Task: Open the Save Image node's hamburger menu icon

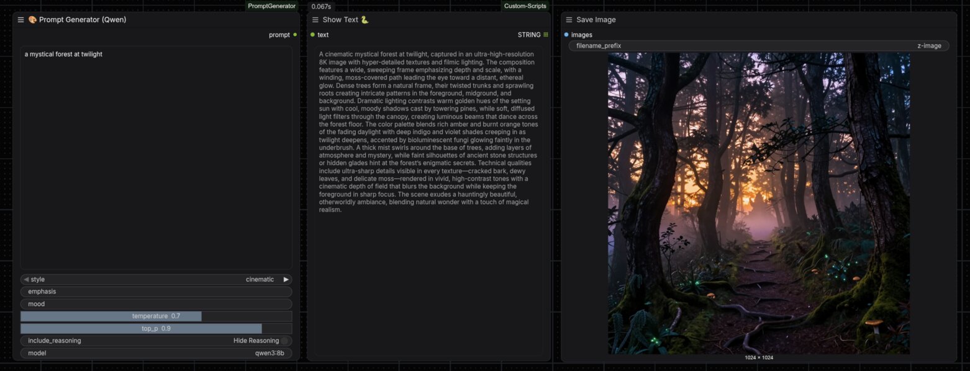Action: coord(568,20)
